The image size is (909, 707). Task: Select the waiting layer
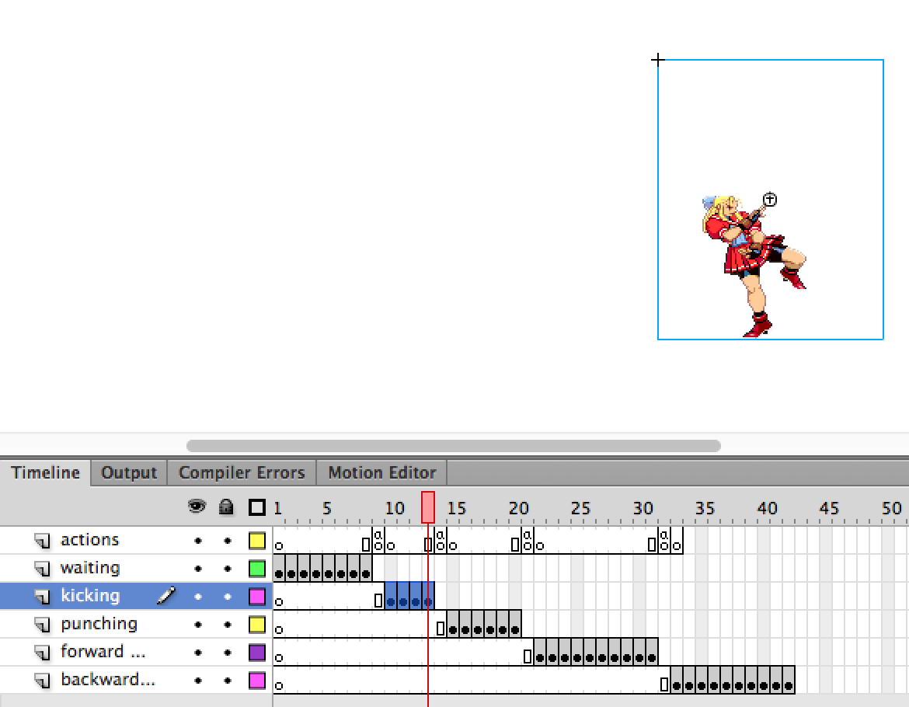coord(90,568)
